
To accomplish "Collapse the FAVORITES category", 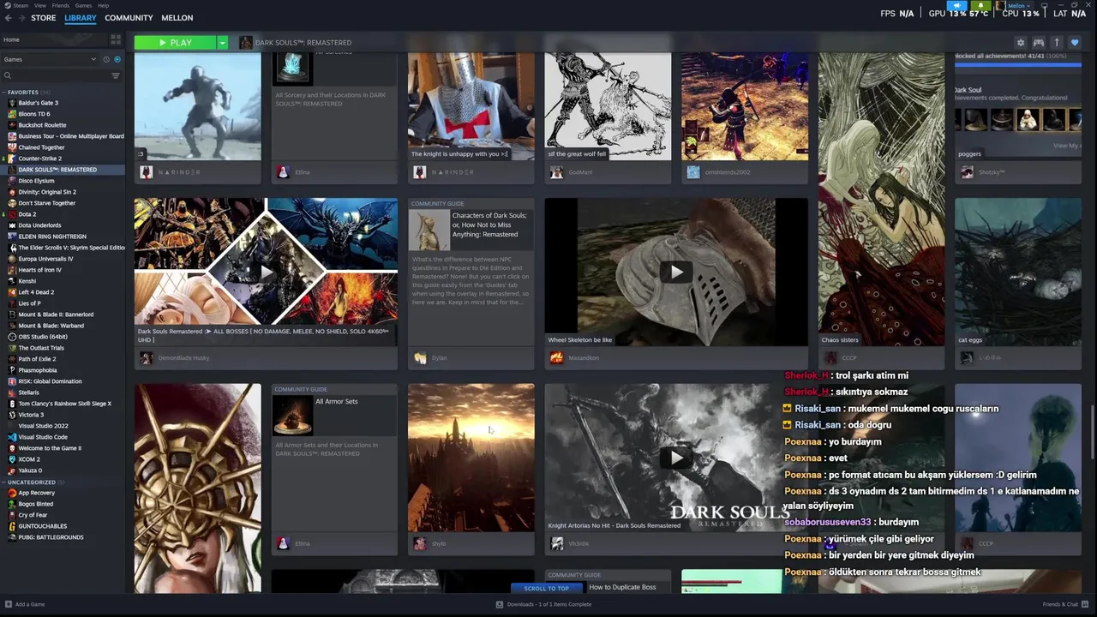I will point(4,92).
